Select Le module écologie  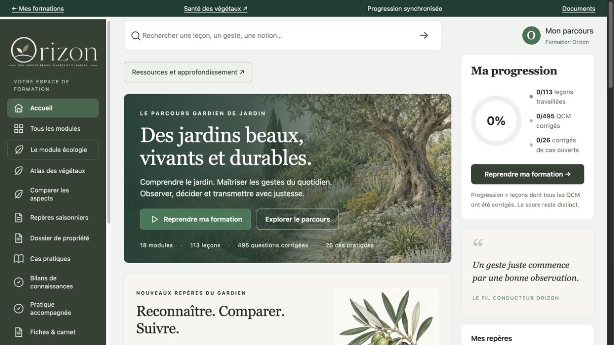tap(53, 150)
